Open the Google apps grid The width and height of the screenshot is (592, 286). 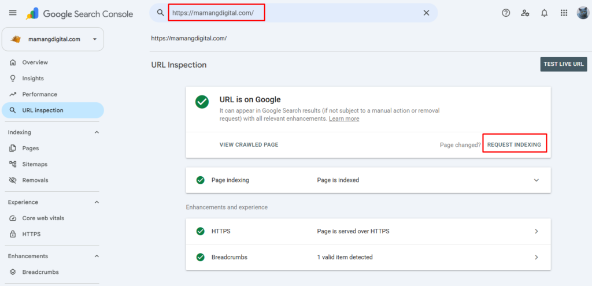tap(564, 13)
